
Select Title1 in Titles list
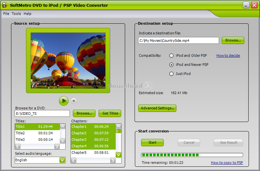pos(37,127)
